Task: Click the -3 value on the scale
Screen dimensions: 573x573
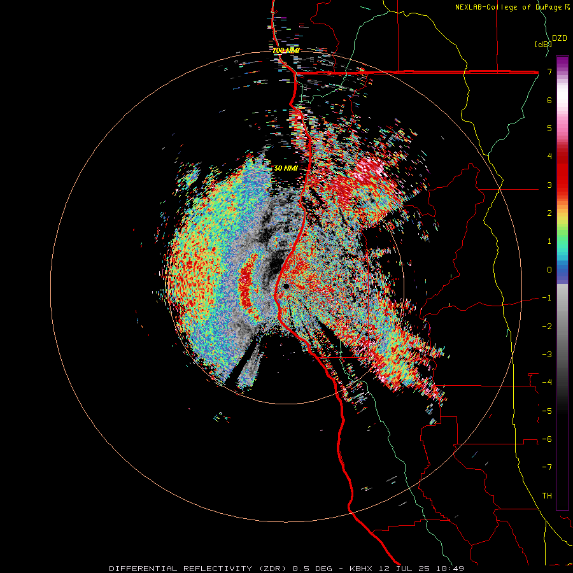Action: tap(547, 354)
